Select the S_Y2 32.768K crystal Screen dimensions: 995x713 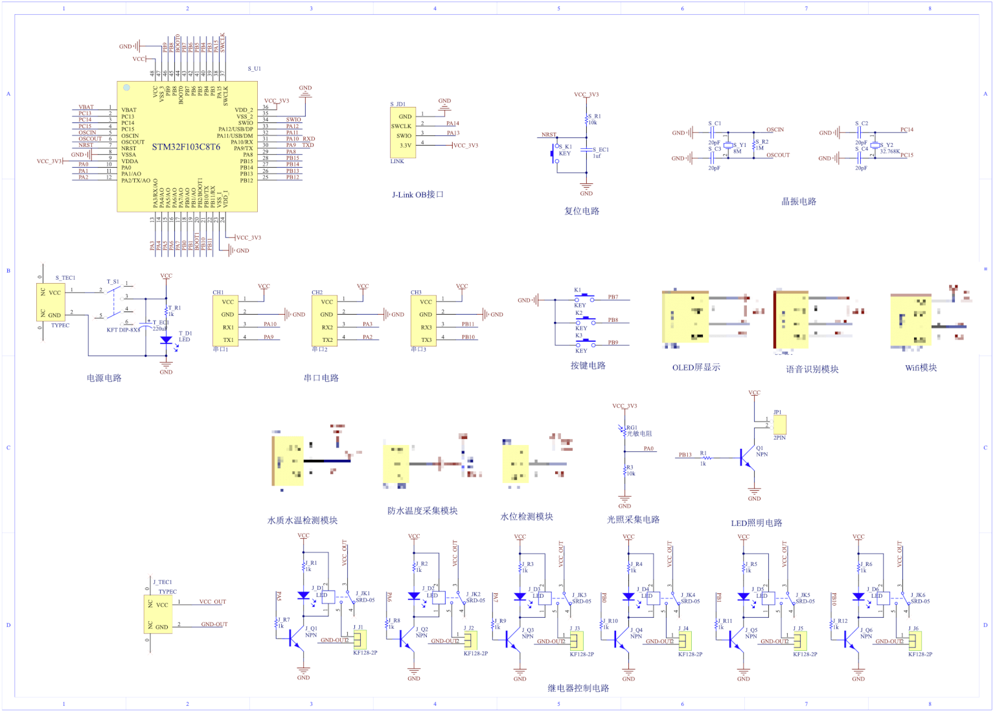point(875,146)
